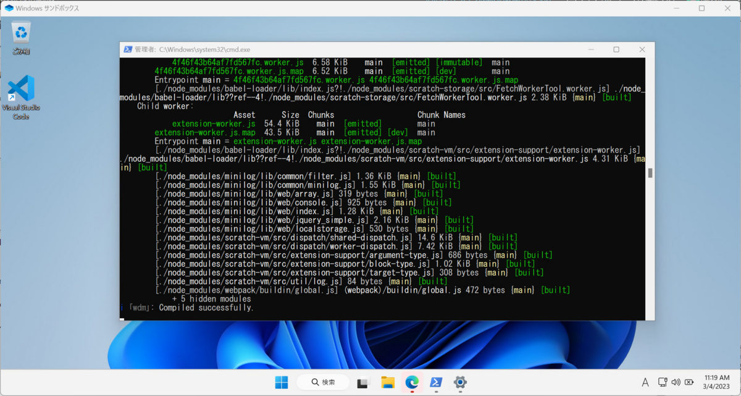Click the minilog/lib/web/jquery_simple.js line
741x396 pixels.
315,220
